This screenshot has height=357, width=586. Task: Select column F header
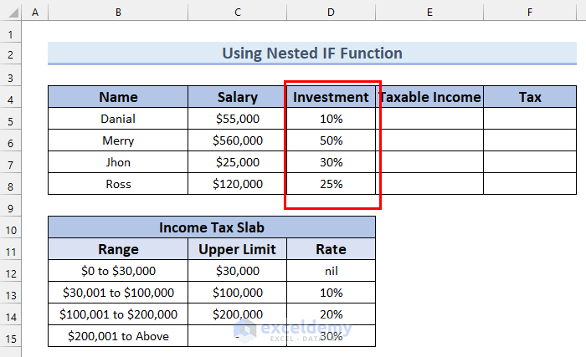[x=530, y=13]
